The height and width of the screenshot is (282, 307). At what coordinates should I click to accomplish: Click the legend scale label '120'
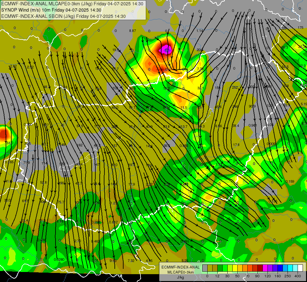coord(267,276)
